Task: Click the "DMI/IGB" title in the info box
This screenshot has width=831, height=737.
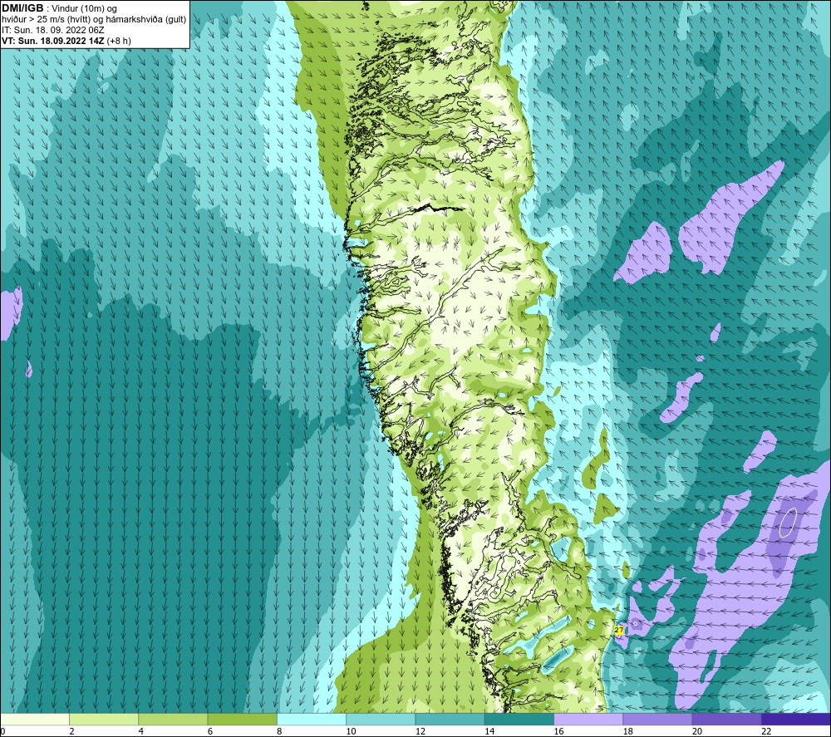Action: coord(22,8)
